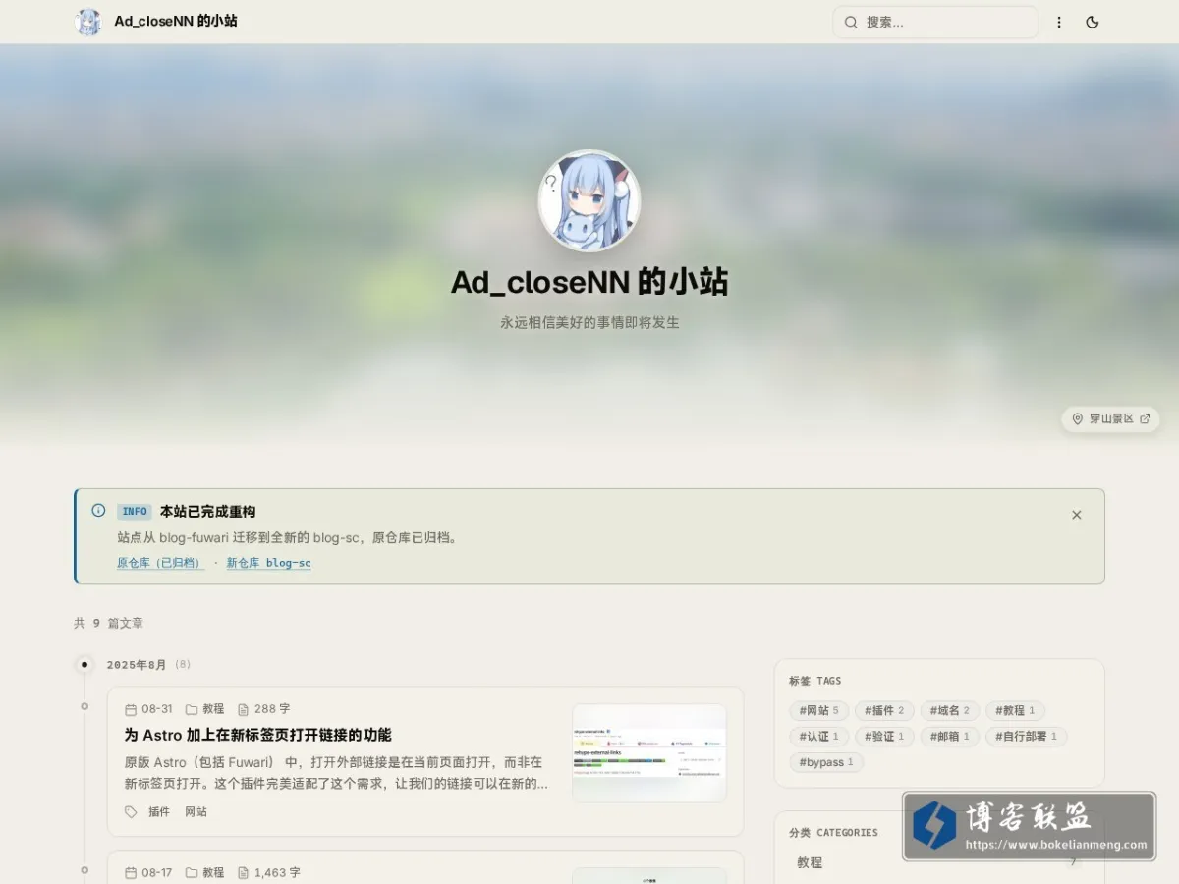
Task: Filter by #教程 tag
Action: [x=1015, y=710]
